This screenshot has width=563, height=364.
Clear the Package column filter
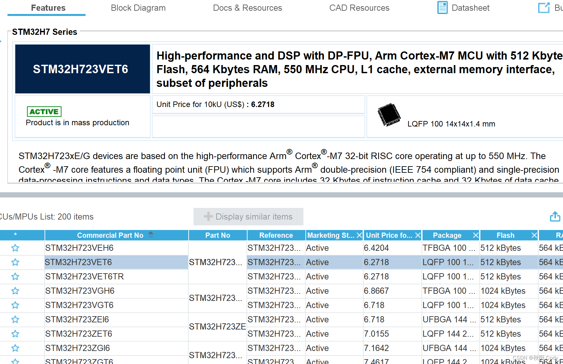point(476,235)
